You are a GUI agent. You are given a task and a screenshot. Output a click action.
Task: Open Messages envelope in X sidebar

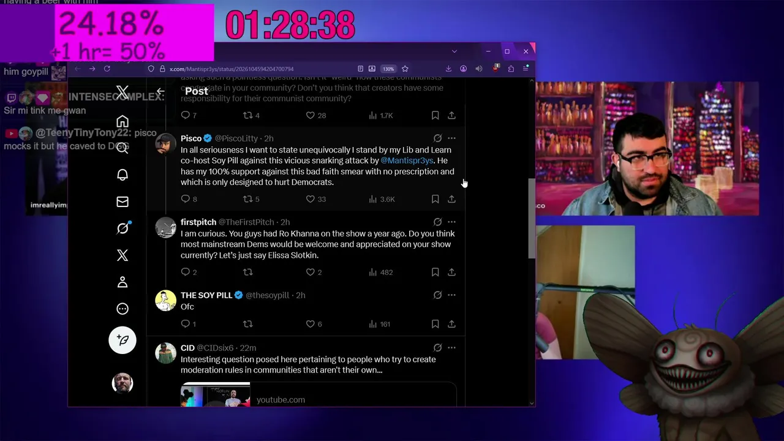123,202
